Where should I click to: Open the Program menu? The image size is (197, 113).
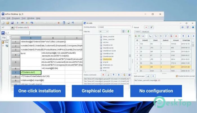point(16,18)
